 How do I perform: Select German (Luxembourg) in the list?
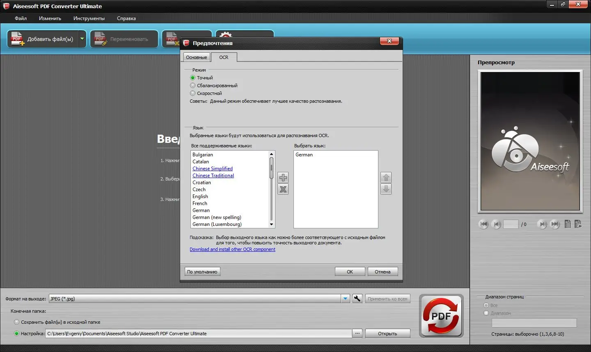coord(217,224)
